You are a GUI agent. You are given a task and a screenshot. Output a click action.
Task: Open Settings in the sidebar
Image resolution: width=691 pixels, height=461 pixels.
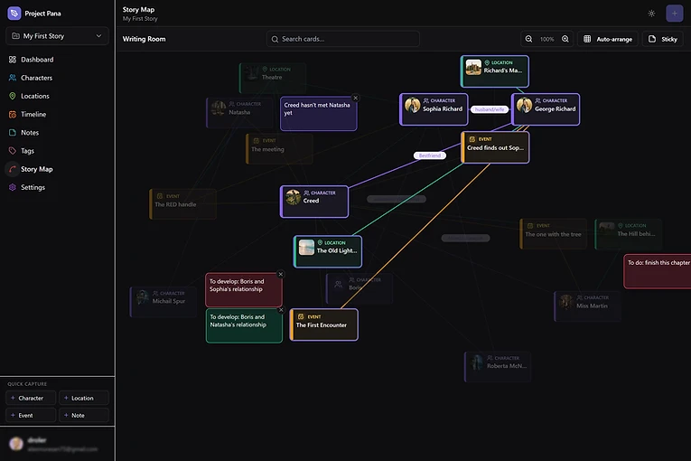33,187
